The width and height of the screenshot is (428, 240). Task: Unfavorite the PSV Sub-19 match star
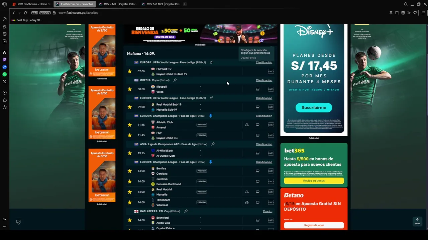pyautogui.click(x=130, y=71)
